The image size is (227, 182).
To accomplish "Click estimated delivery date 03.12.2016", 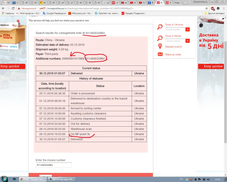I will pyautogui.click(x=77, y=45).
